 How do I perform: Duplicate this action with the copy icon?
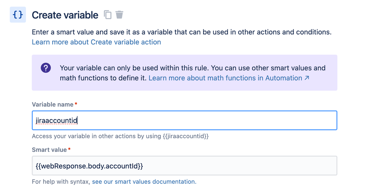pos(108,15)
